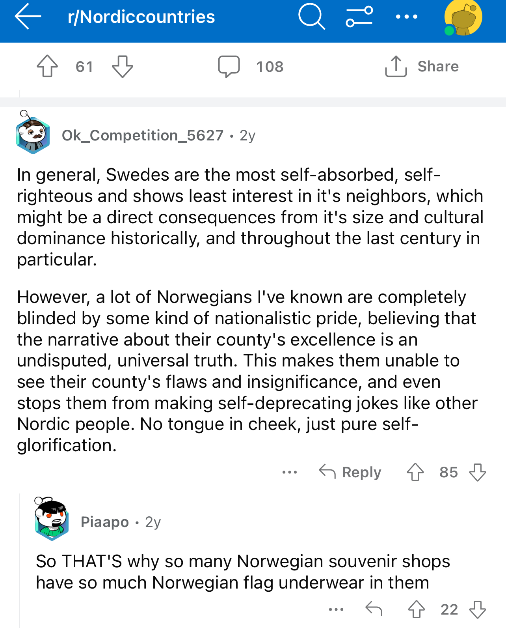Viewport: 506px width, 628px height.
Task: Reply to Piaapo's comment with arrow icon
Action: pyautogui.click(x=374, y=609)
